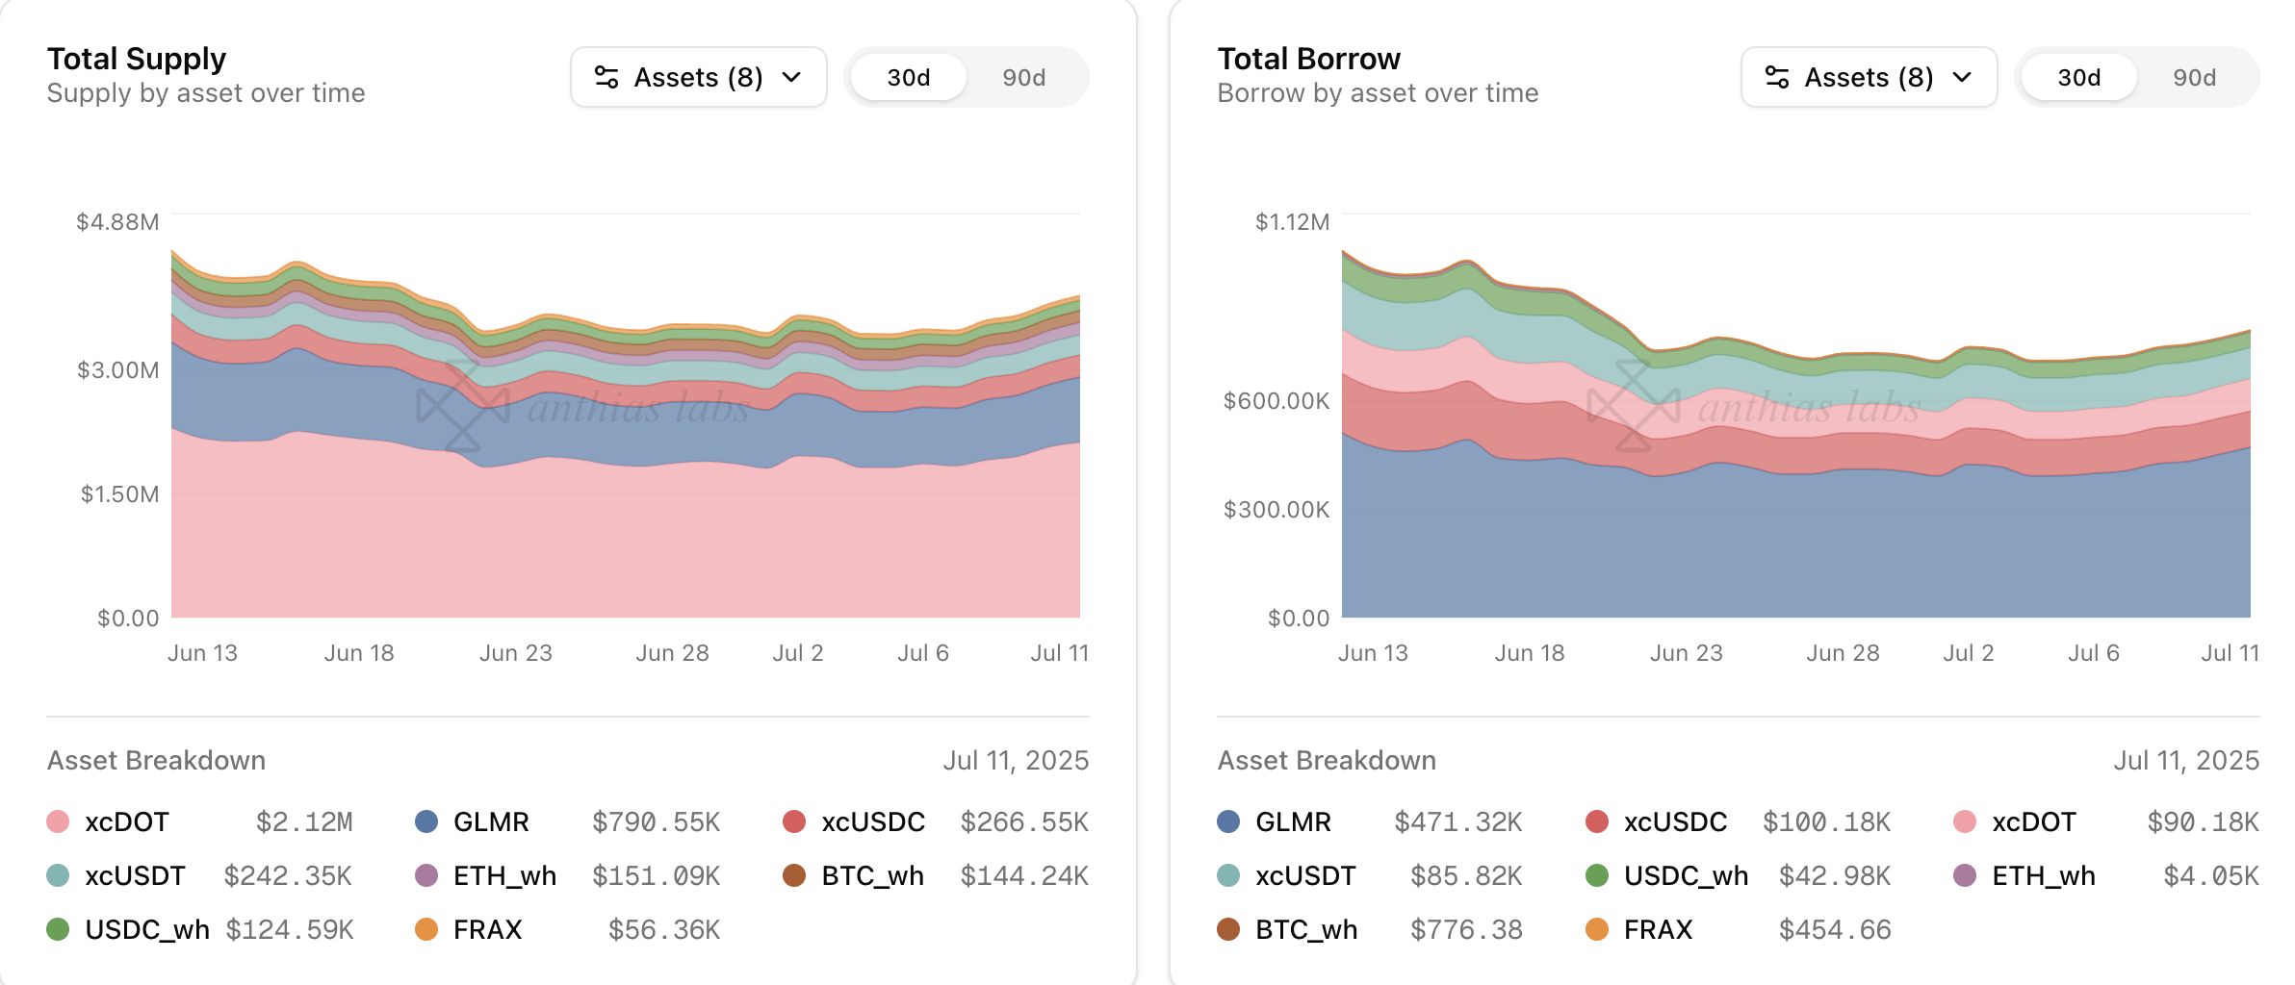Click xcUSDT teal swatch in Supply breakdown
The height and width of the screenshot is (985, 2295).
pos(58,875)
